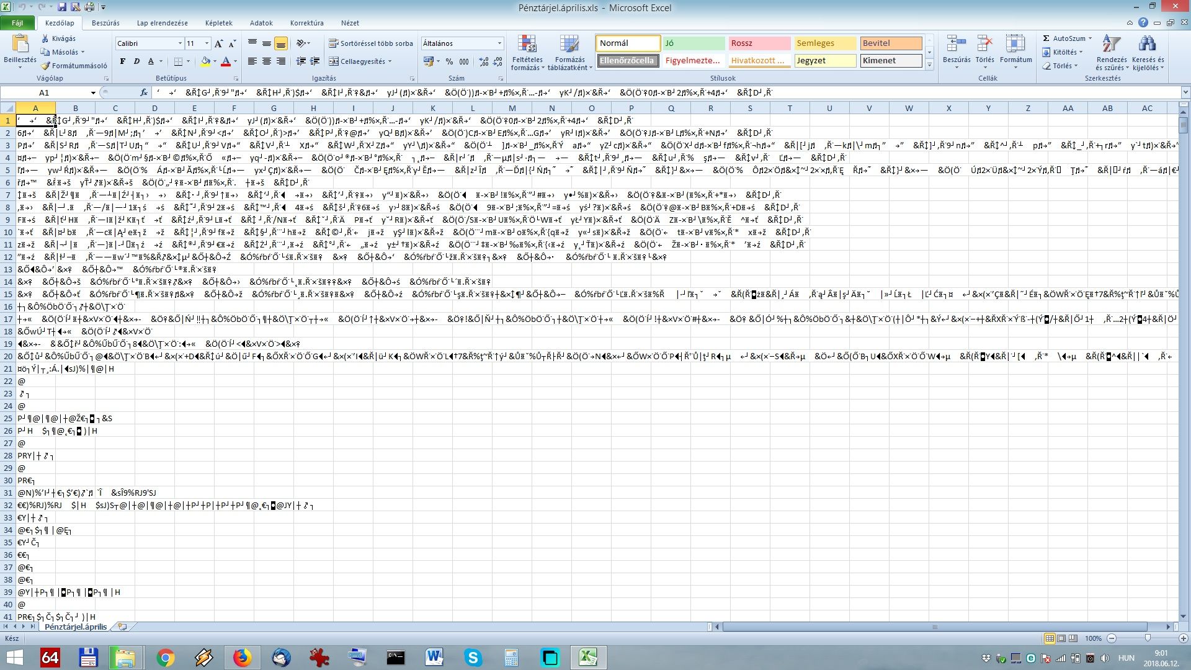Open the Általános number format dropdown
The width and height of the screenshot is (1191, 670).
click(499, 43)
